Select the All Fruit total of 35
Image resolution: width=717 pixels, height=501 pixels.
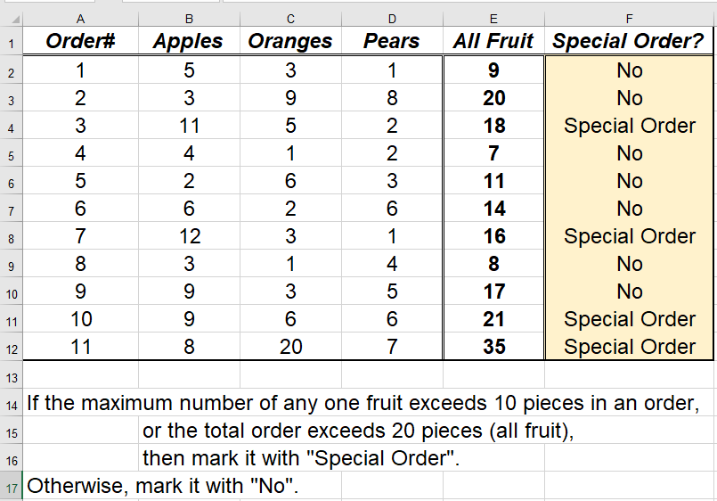tap(493, 347)
